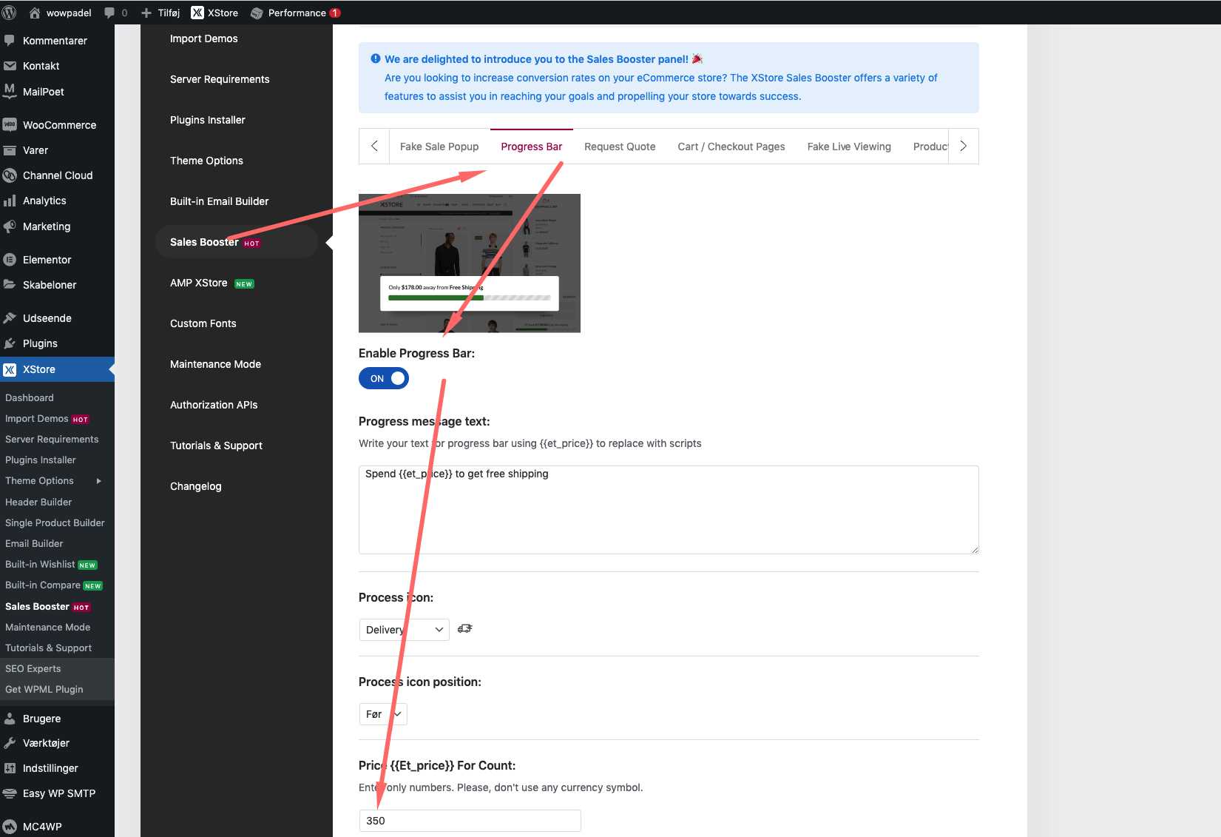Open Email Builder in the XStore submenu

(x=34, y=543)
